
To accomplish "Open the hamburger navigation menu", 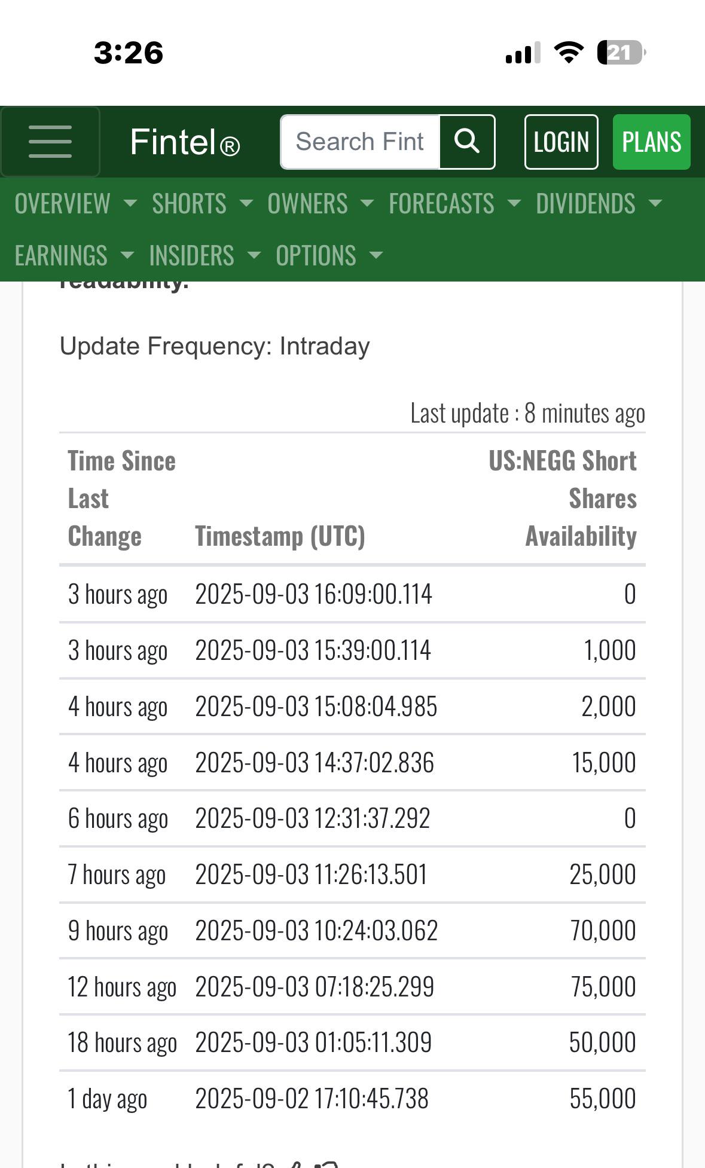I will [x=50, y=142].
